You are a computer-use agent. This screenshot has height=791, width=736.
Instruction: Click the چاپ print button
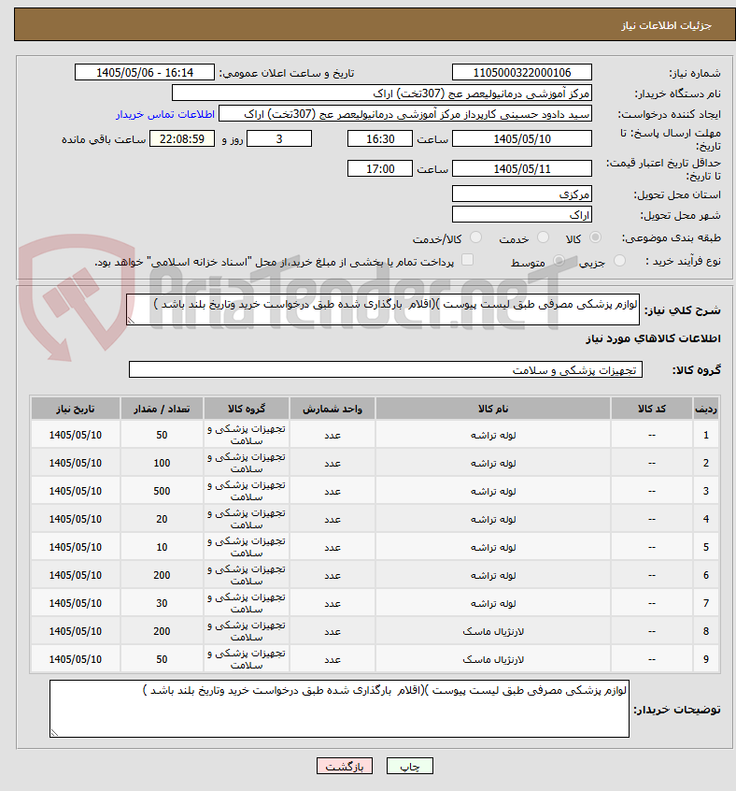(x=409, y=767)
